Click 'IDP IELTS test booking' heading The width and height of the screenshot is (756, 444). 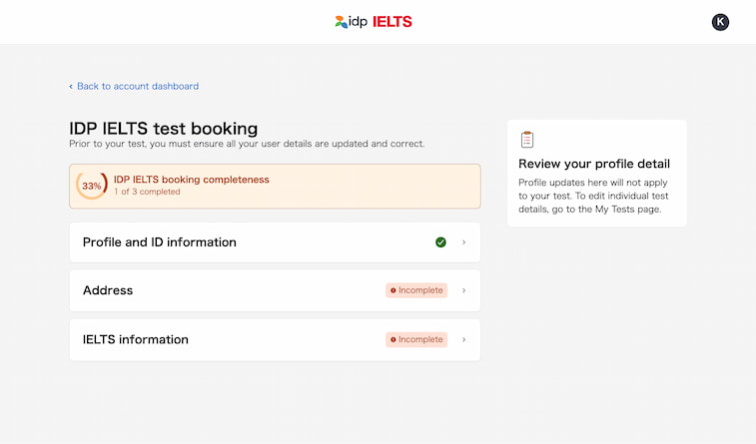tap(164, 129)
